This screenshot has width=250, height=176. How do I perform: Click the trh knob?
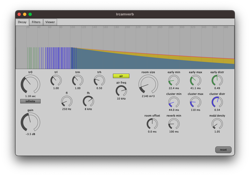coord(99,81)
